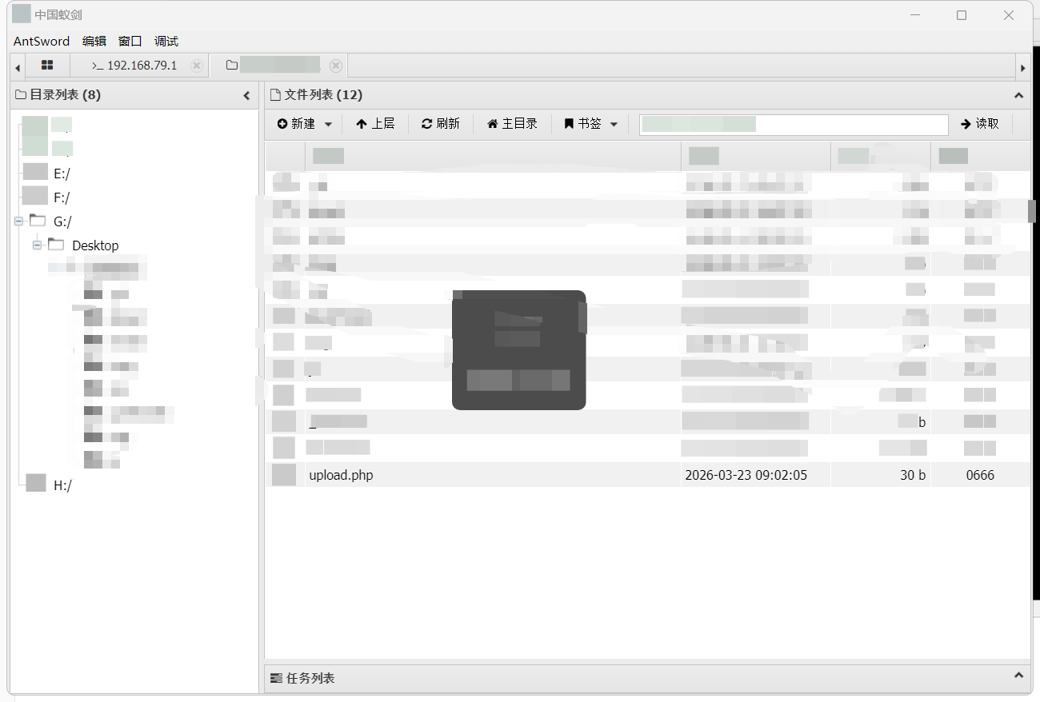Image resolution: width=1040 pixels, height=702 pixels.
Task: Open the 编辑 menu
Action: pyautogui.click(x=94, y=41)
